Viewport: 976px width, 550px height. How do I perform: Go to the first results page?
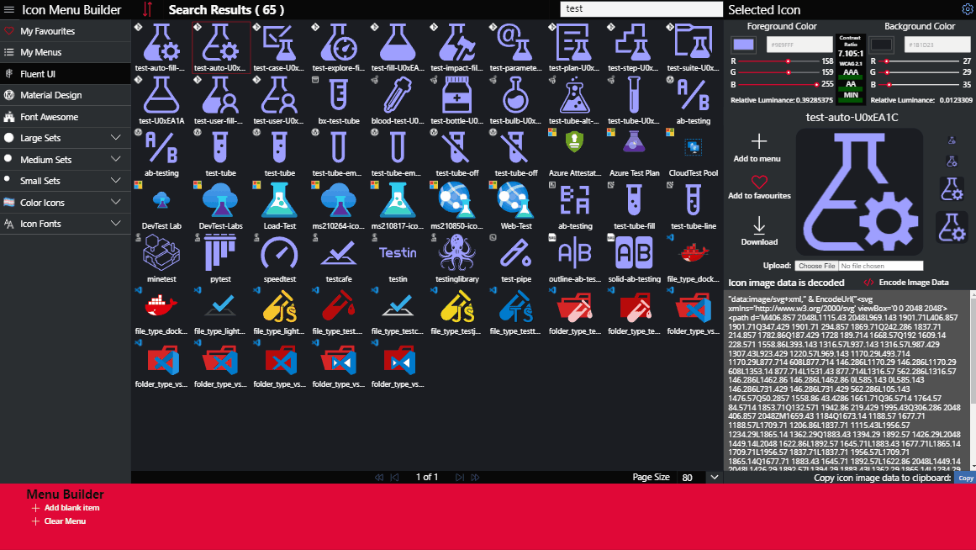(379, 477)
